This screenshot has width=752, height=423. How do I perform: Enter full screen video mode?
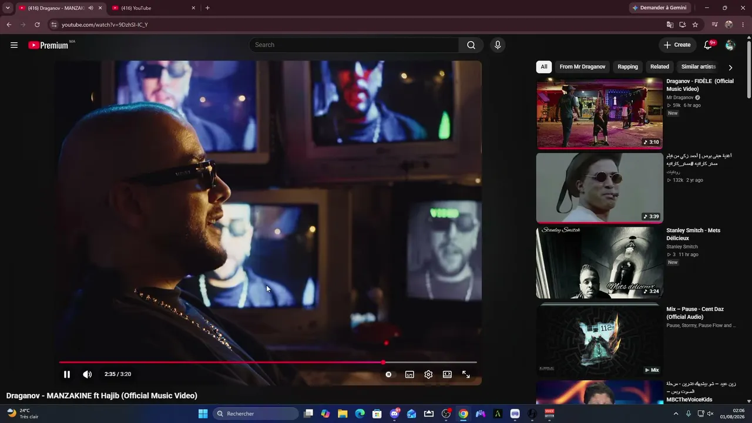(466, 374)
